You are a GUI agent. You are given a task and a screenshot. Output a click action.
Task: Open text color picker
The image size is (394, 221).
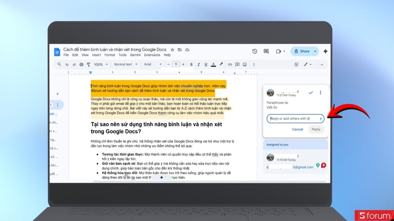coord(213,64)
